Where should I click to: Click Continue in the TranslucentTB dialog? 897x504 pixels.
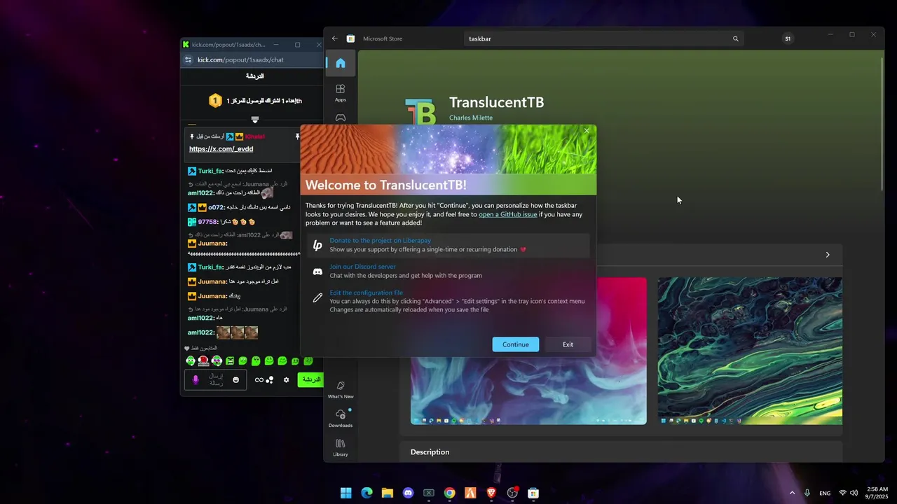(516, 344)
